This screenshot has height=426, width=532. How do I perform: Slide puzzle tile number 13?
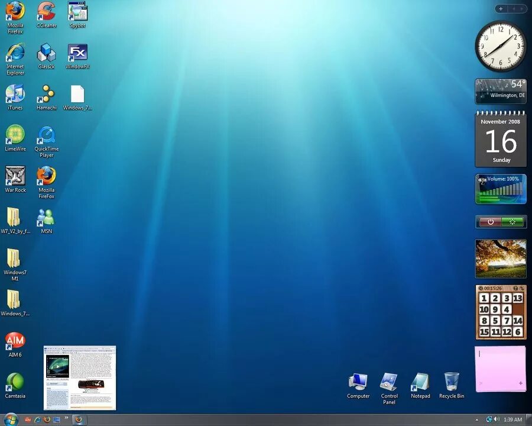[517, 298]
